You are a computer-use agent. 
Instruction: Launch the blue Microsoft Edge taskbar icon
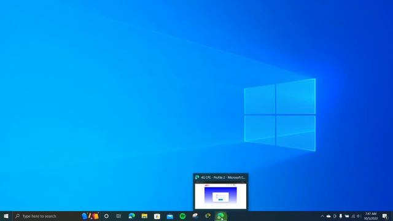tap(131, 216)
